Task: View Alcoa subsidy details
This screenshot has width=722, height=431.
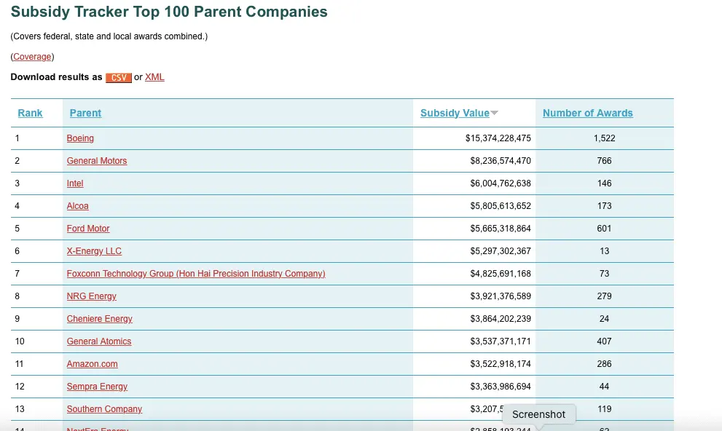Action: pos(78,206)
